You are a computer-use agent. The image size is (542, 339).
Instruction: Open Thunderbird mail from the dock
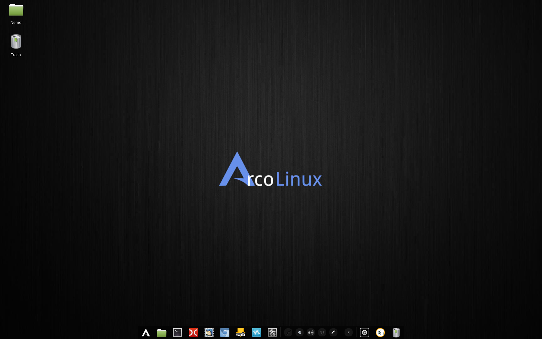click(x=209, y=333)
